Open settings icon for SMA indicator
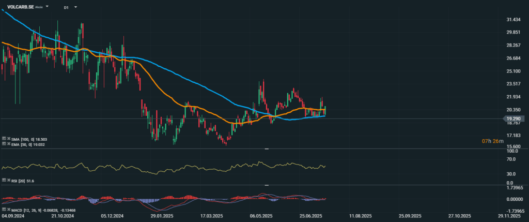This screenshot has width=529, height=222. point(4,139)
